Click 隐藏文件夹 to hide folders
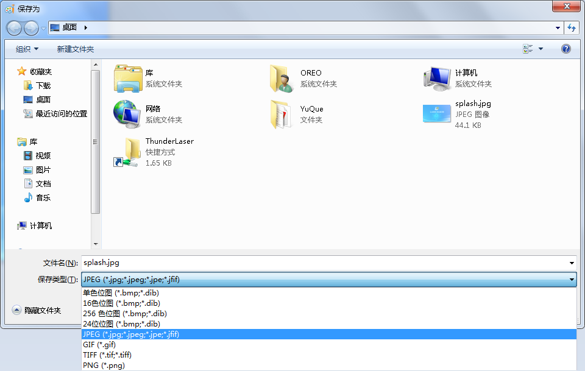Image resolution: width=585 pixels, height=371 pixels. [42, 311]
